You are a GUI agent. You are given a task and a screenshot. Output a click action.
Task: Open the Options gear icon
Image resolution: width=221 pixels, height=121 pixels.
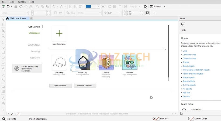pyautogui.click(x=145, y=6)
